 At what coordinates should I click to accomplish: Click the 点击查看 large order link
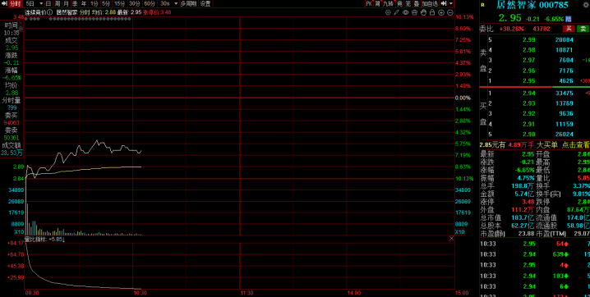tap(576, 145)
